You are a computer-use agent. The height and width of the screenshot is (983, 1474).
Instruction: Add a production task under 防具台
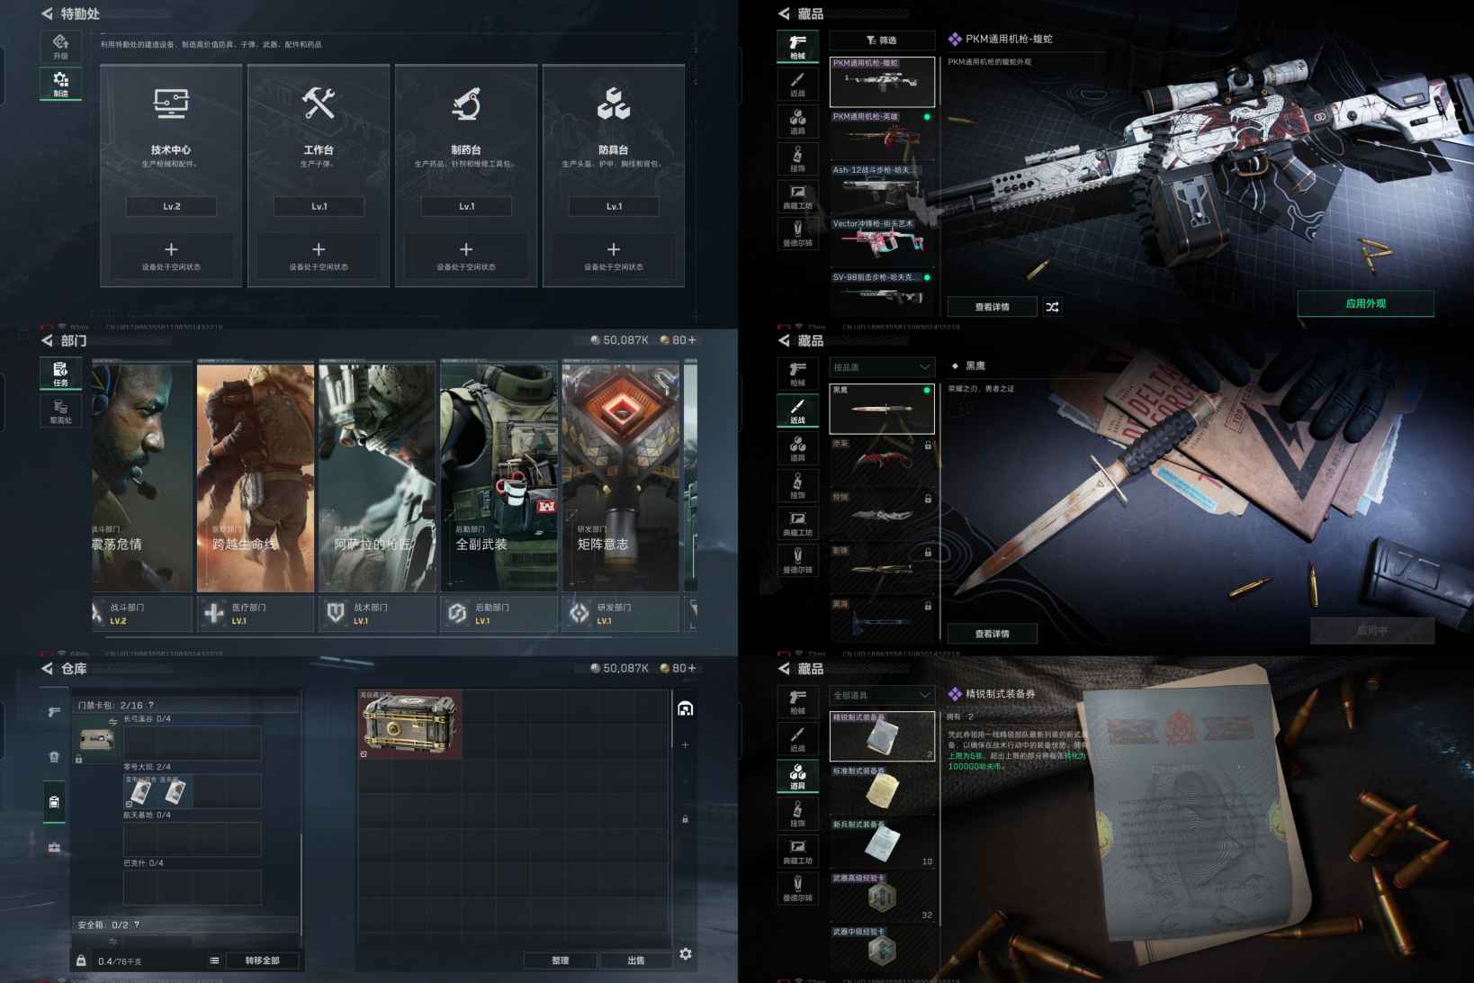[x=614, y=255]
